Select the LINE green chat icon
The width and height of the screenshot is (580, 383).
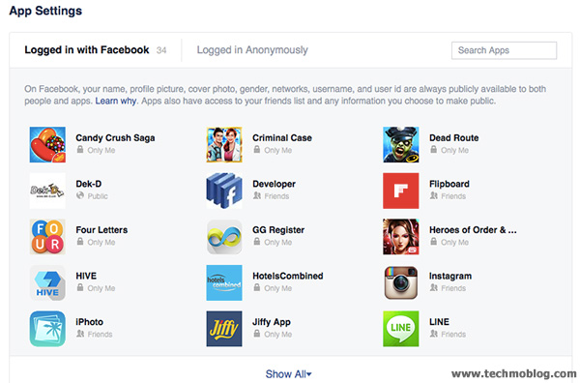tap(401, 329)
